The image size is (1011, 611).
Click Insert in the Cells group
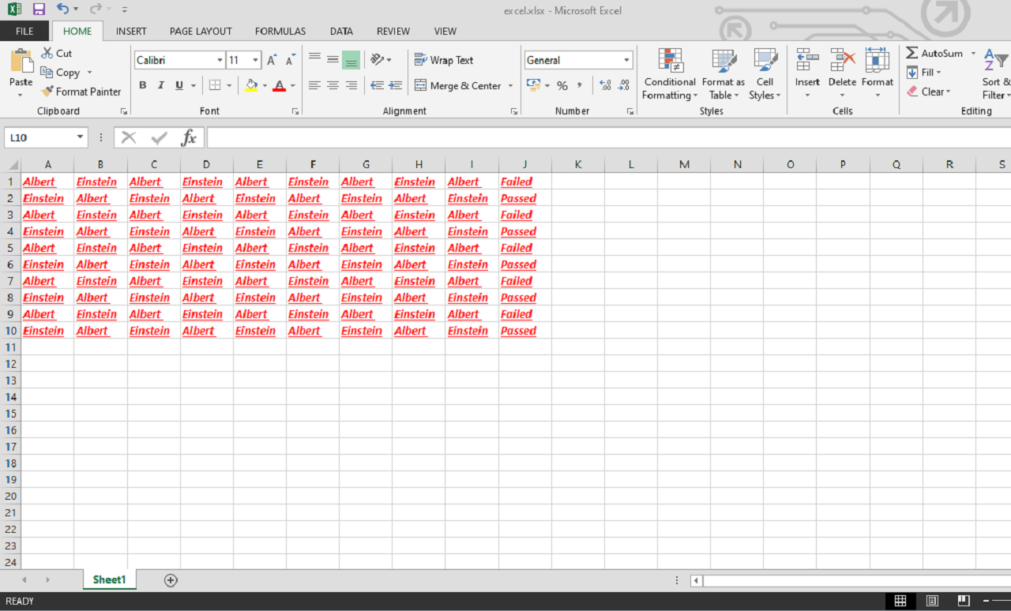807,74
